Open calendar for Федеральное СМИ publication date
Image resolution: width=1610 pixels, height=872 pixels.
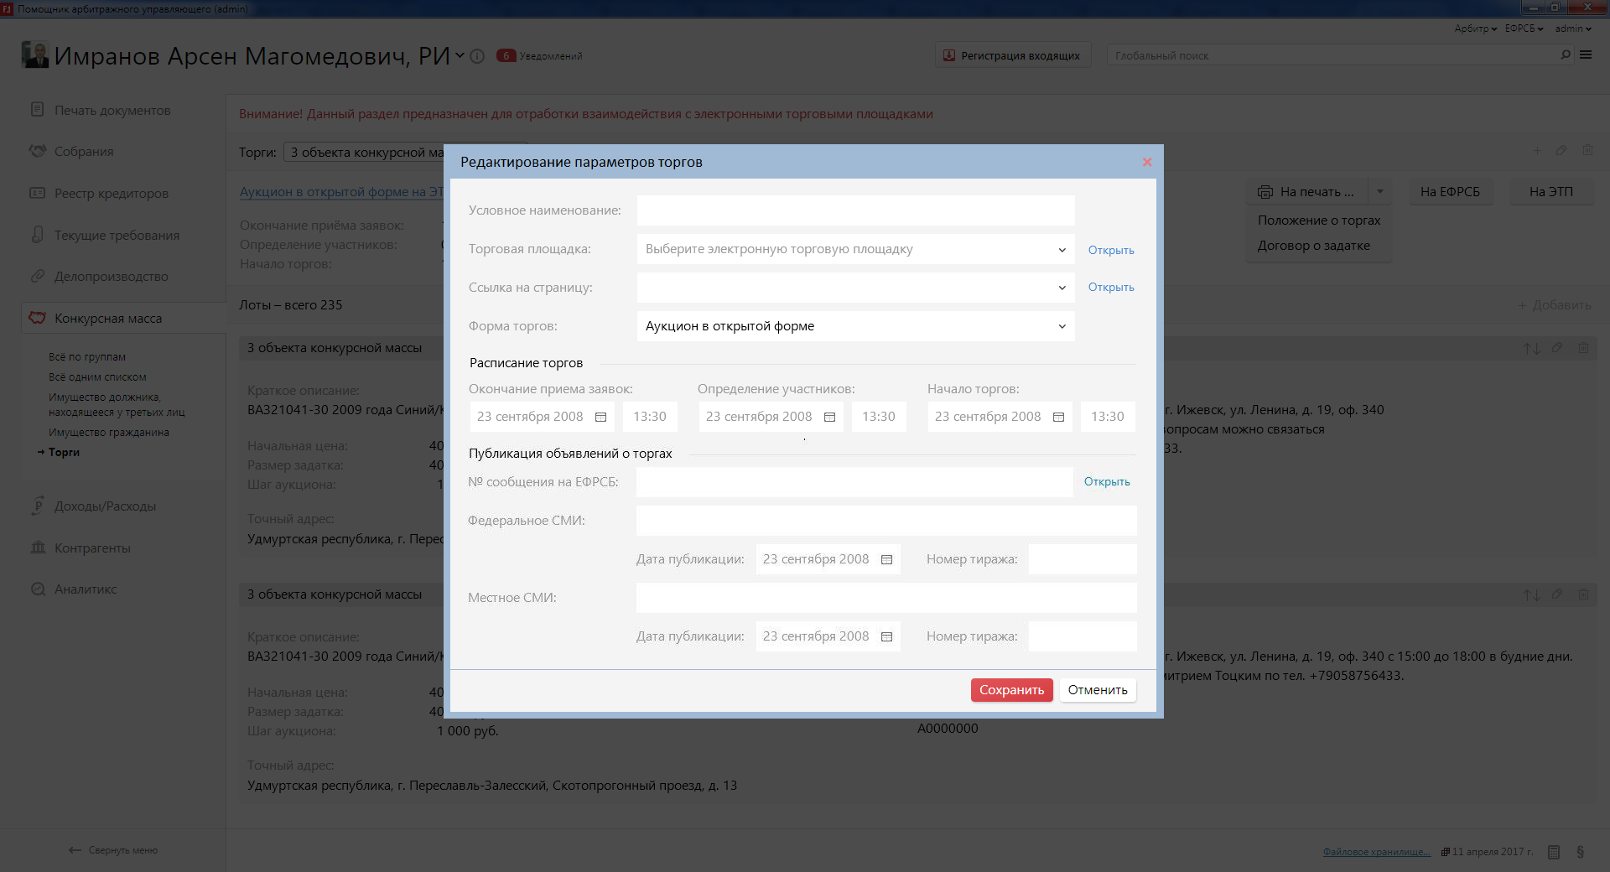tap(886, 559)
